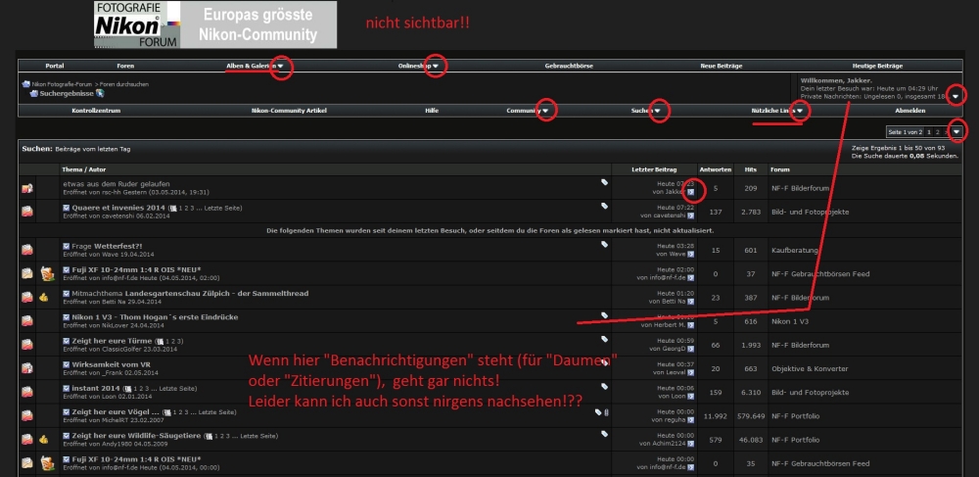Screen dimensions: 979x477
Task: Open the Hilfe menu item
Action: [432, 111]
